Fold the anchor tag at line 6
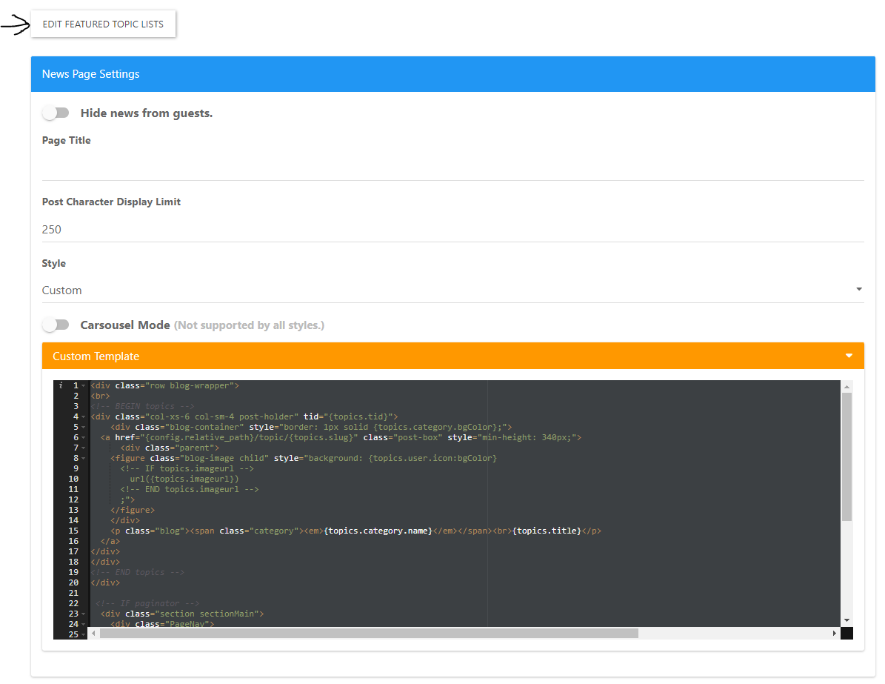Image resolution: width=885 pixels, height=684 pixels. [x=84, y=438]
